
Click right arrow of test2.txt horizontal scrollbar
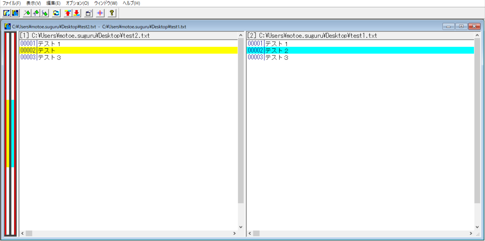(234, 233)
